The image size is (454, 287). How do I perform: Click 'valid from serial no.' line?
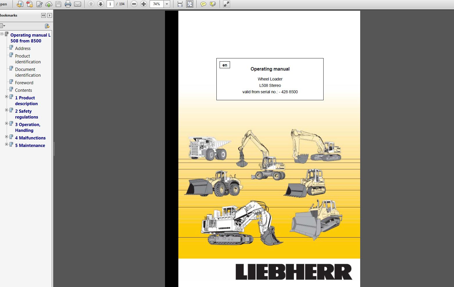270,92
